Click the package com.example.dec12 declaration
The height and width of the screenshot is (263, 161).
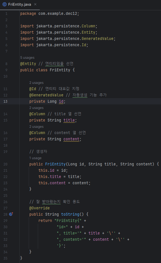point(50,14)
